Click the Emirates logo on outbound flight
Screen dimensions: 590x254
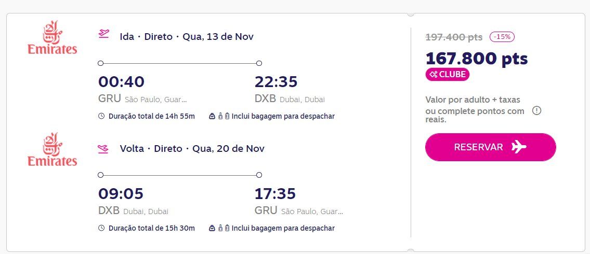(53, 37)
